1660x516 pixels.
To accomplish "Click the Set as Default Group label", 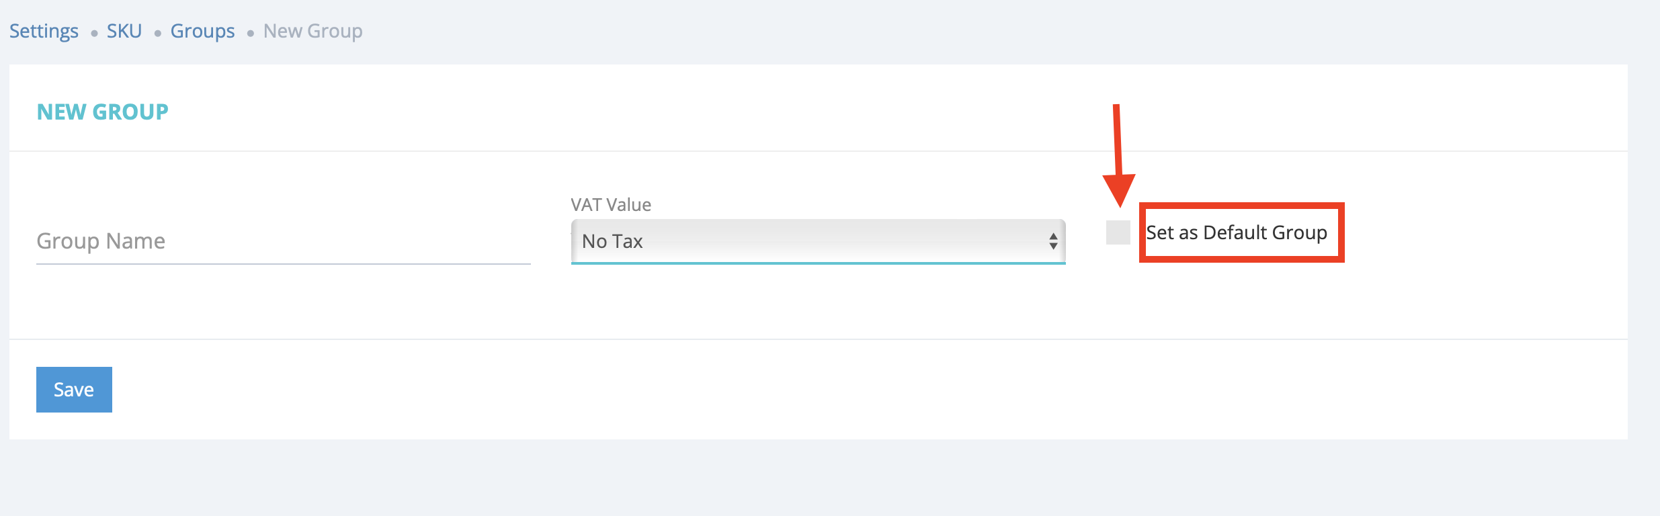I will 1237,232.
